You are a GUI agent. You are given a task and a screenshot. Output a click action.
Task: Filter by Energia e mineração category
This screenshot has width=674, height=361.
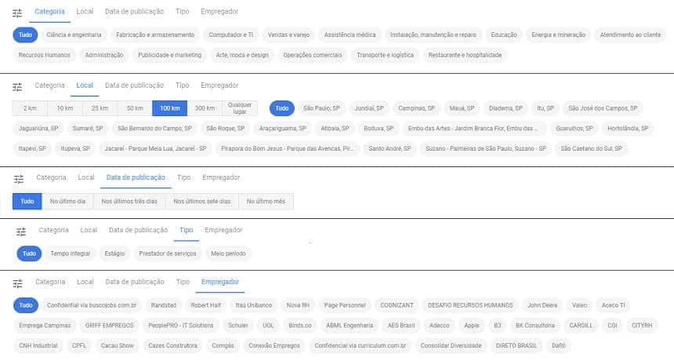pos(558,35)
